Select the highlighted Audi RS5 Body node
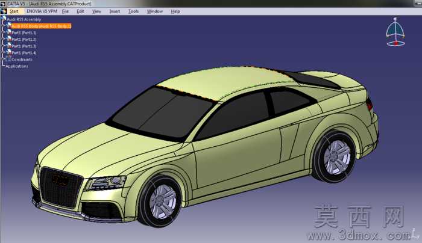Viewport: 422px width, 243px height. point(41,26)
